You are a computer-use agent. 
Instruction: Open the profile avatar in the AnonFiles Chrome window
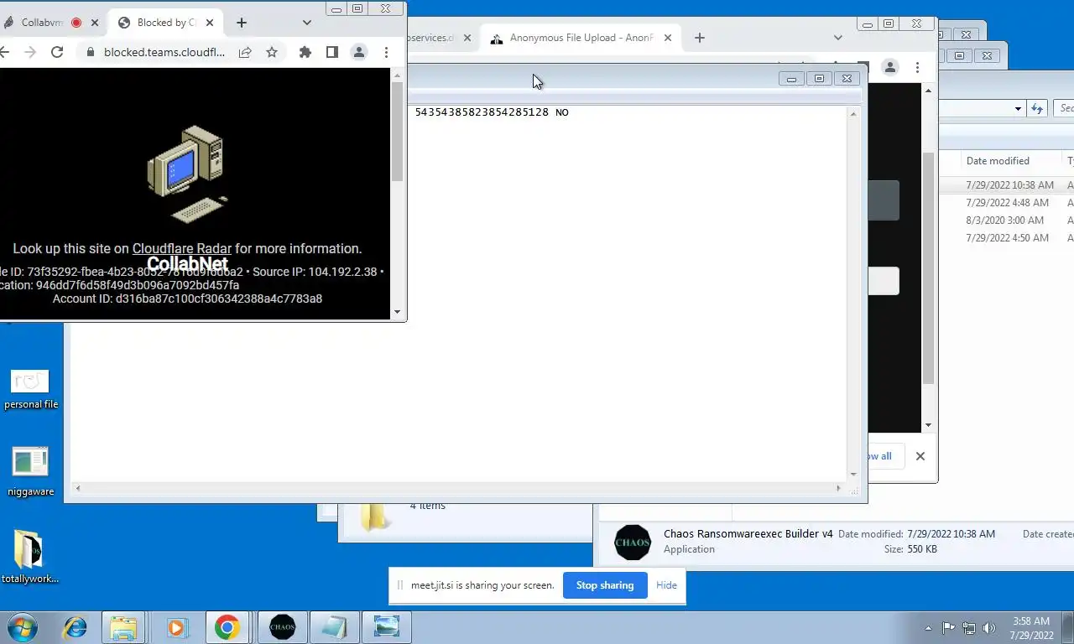[x=890, y=67]
